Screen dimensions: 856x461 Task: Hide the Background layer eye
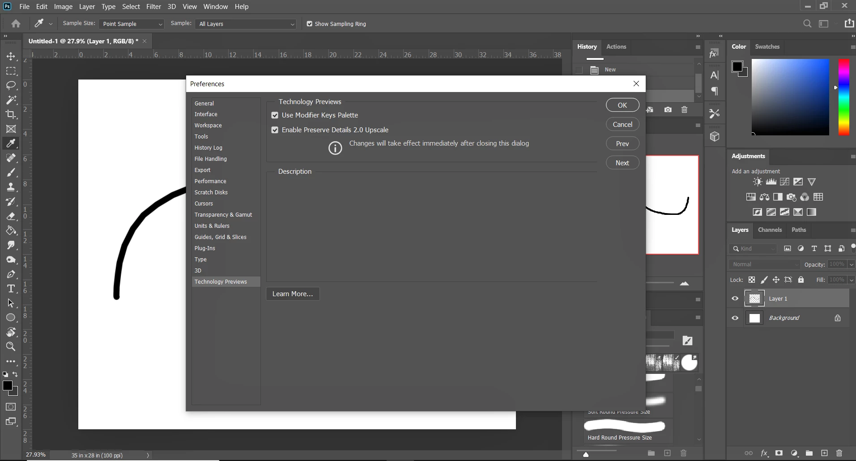[735, 318]
